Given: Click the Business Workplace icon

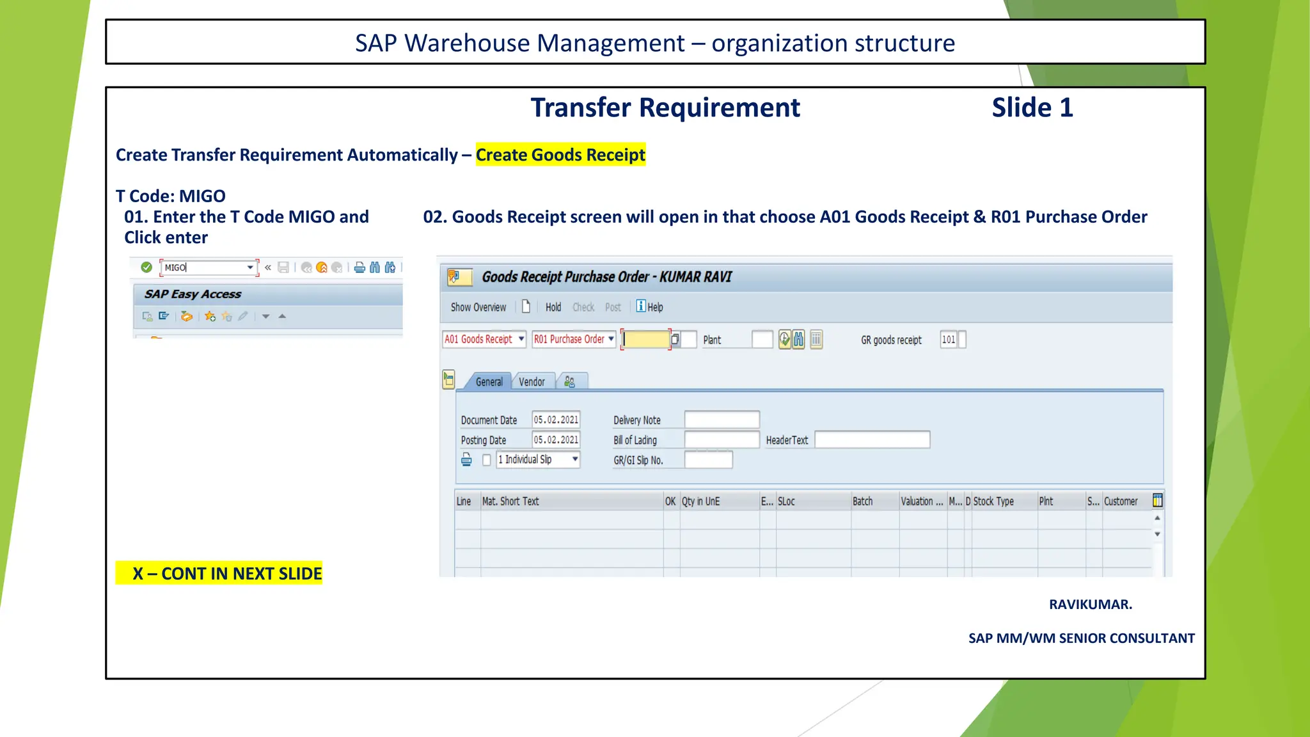Looking at the screenshot, I should [187, 316].
